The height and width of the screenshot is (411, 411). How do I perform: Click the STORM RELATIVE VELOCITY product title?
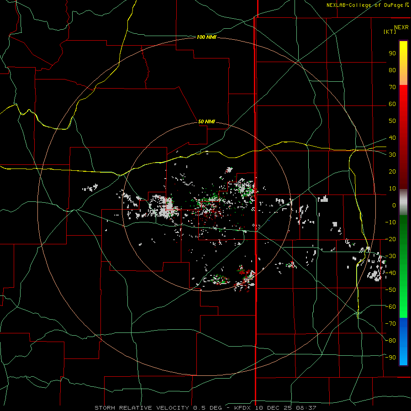click(x=142, y=408)
